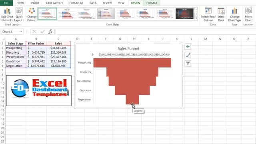This screenshot has width=256, height=144.
Task: Select cell containing 13,976,615
Action: click(36, 66)
